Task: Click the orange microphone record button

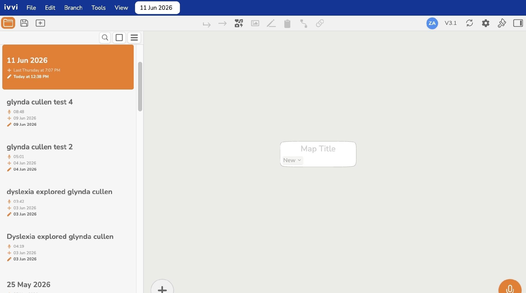Action: tap(510, 287)
